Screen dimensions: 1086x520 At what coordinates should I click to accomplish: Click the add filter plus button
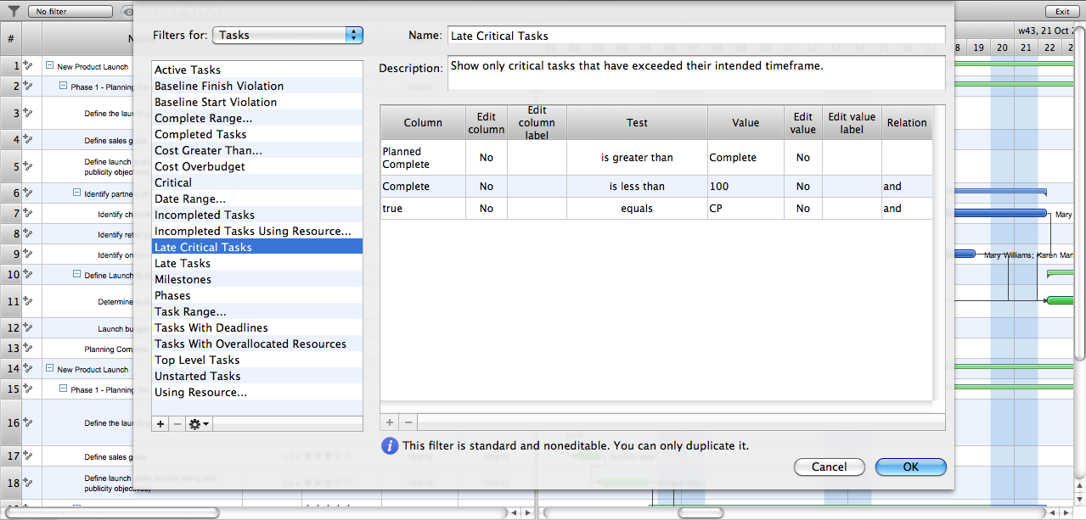160,423
